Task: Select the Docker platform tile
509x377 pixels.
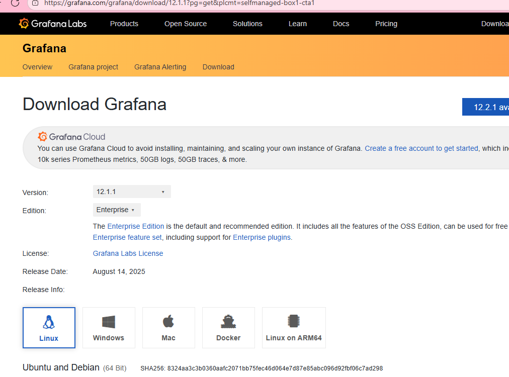Action: tap(228, 328)
